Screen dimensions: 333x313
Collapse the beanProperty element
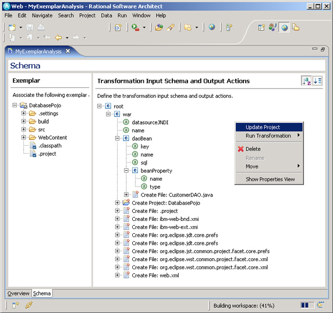[126, 171]
